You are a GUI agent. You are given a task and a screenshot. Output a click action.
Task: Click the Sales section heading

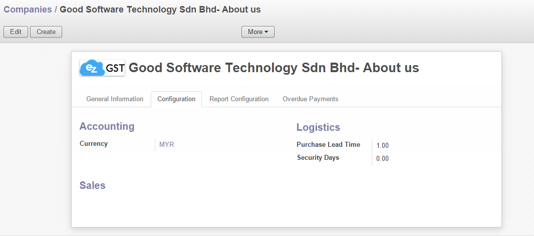coord(92,185)
